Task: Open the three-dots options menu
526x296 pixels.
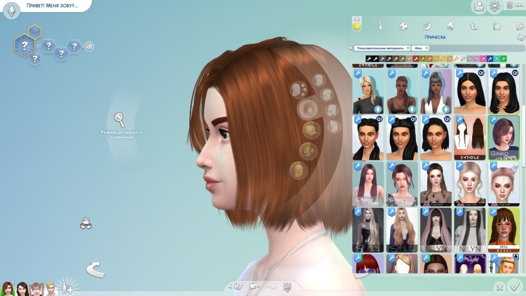Action: point(519,5)
